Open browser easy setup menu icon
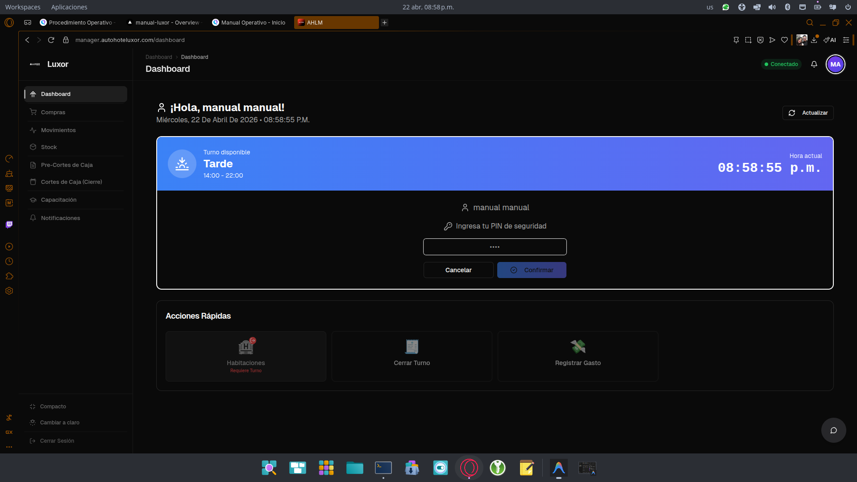The image size is (857, 482). click(x=846, y=40)
